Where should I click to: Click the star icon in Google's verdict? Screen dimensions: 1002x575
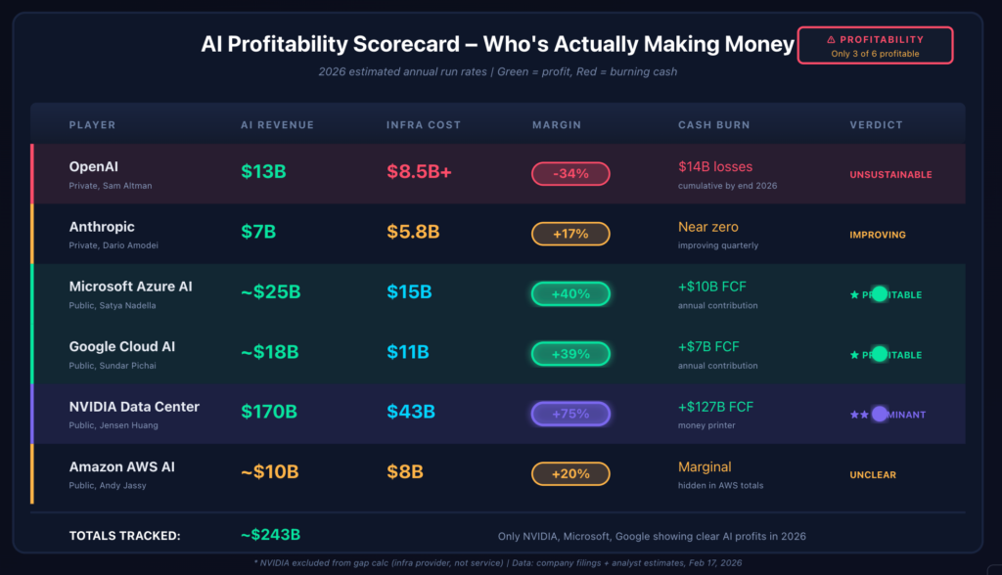854,355
